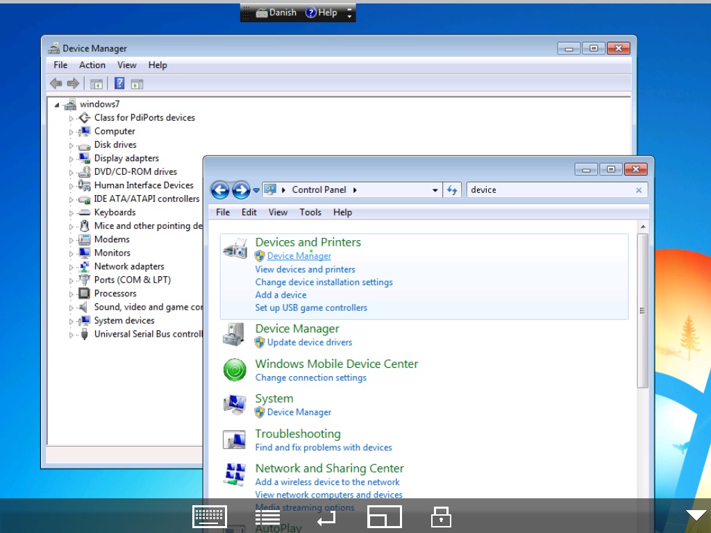This screenshot has height=533, width=711.
Task: Click the Enter key icon in bottom bar
Action: (326, 518)
